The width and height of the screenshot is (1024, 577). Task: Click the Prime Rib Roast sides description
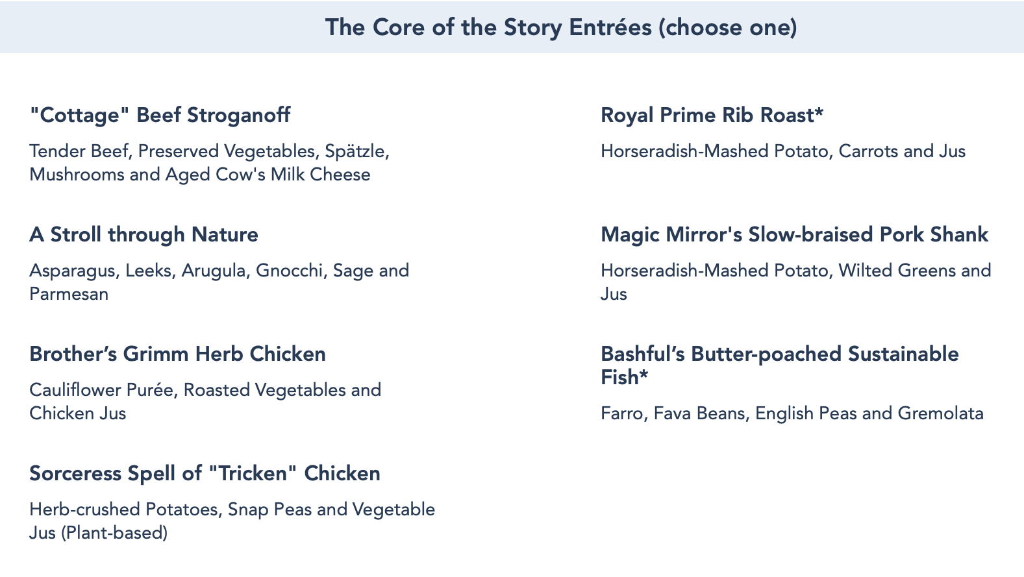click(782, 151)
